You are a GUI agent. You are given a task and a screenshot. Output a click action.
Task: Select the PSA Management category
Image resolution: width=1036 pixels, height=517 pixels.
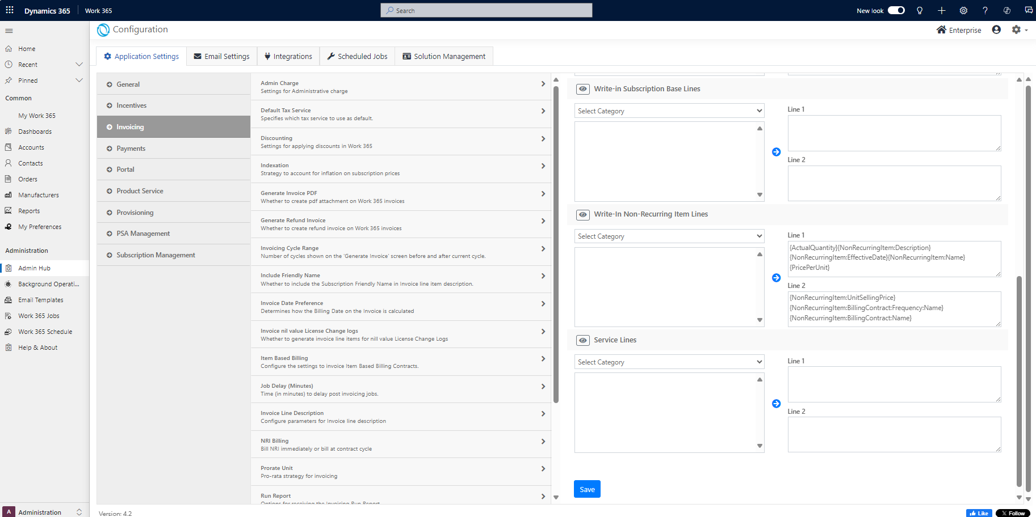coord(174,234)
